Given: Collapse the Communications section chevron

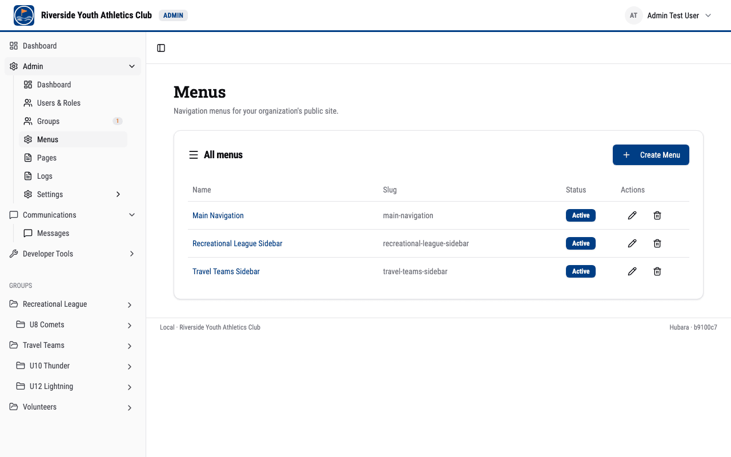Looking at the screenshot, I should pyautogui.click(x=132, y=215).
